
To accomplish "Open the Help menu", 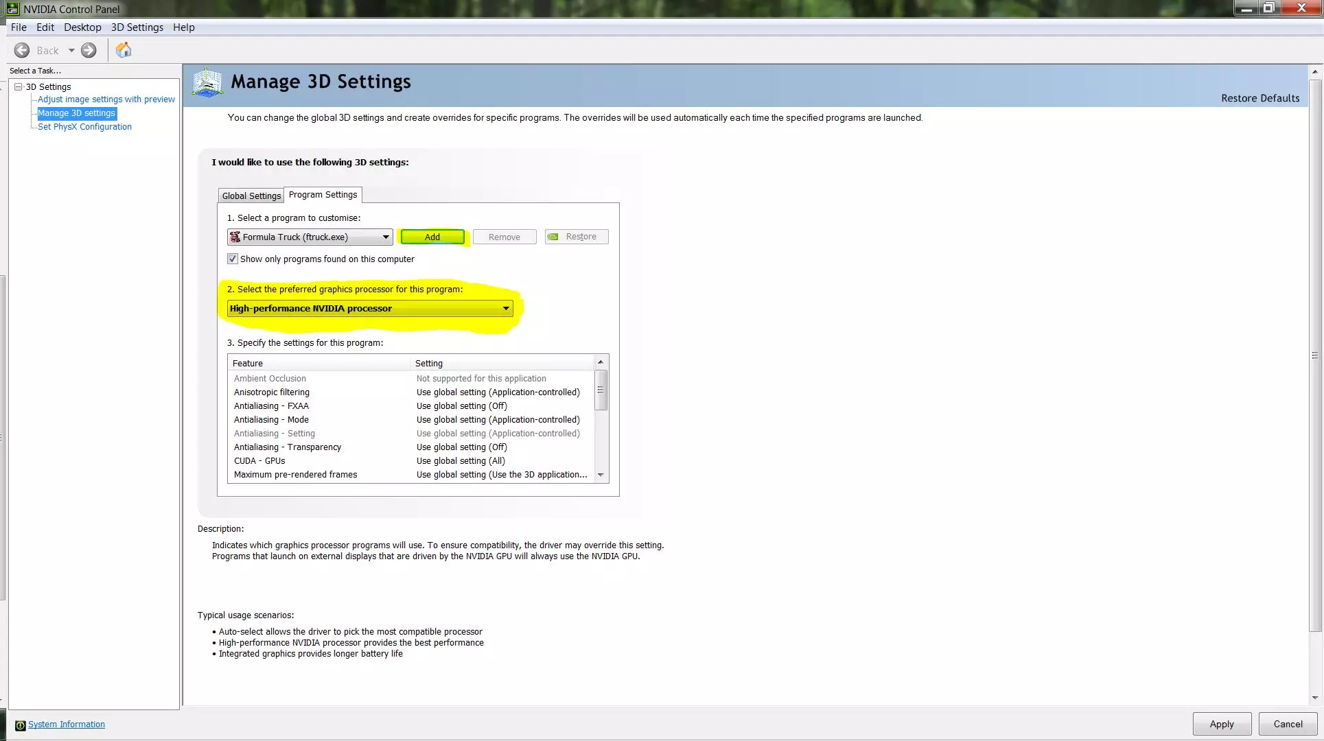I will (x=183, y=27).
